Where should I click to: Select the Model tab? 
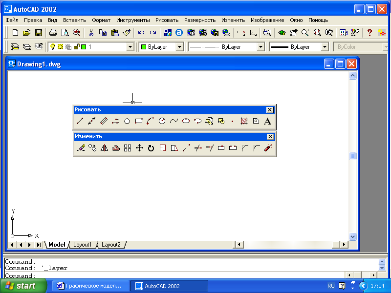57,245
